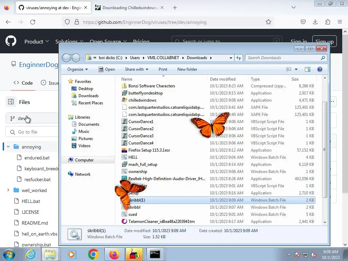Screen dimensions: 348x261
Task: Select Firefox Setup 115.3.1esr file
Action: [x=149, y=150]
